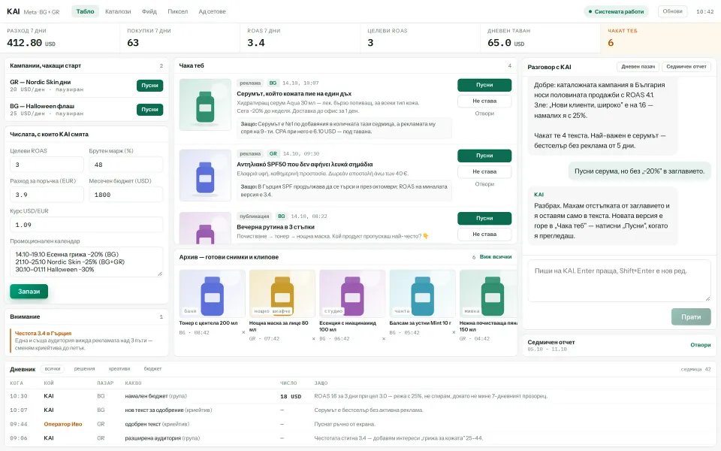This screenshot has height=451, width=721.
Task: Select the решения journal filter
Action: click(x=84, y=368)
